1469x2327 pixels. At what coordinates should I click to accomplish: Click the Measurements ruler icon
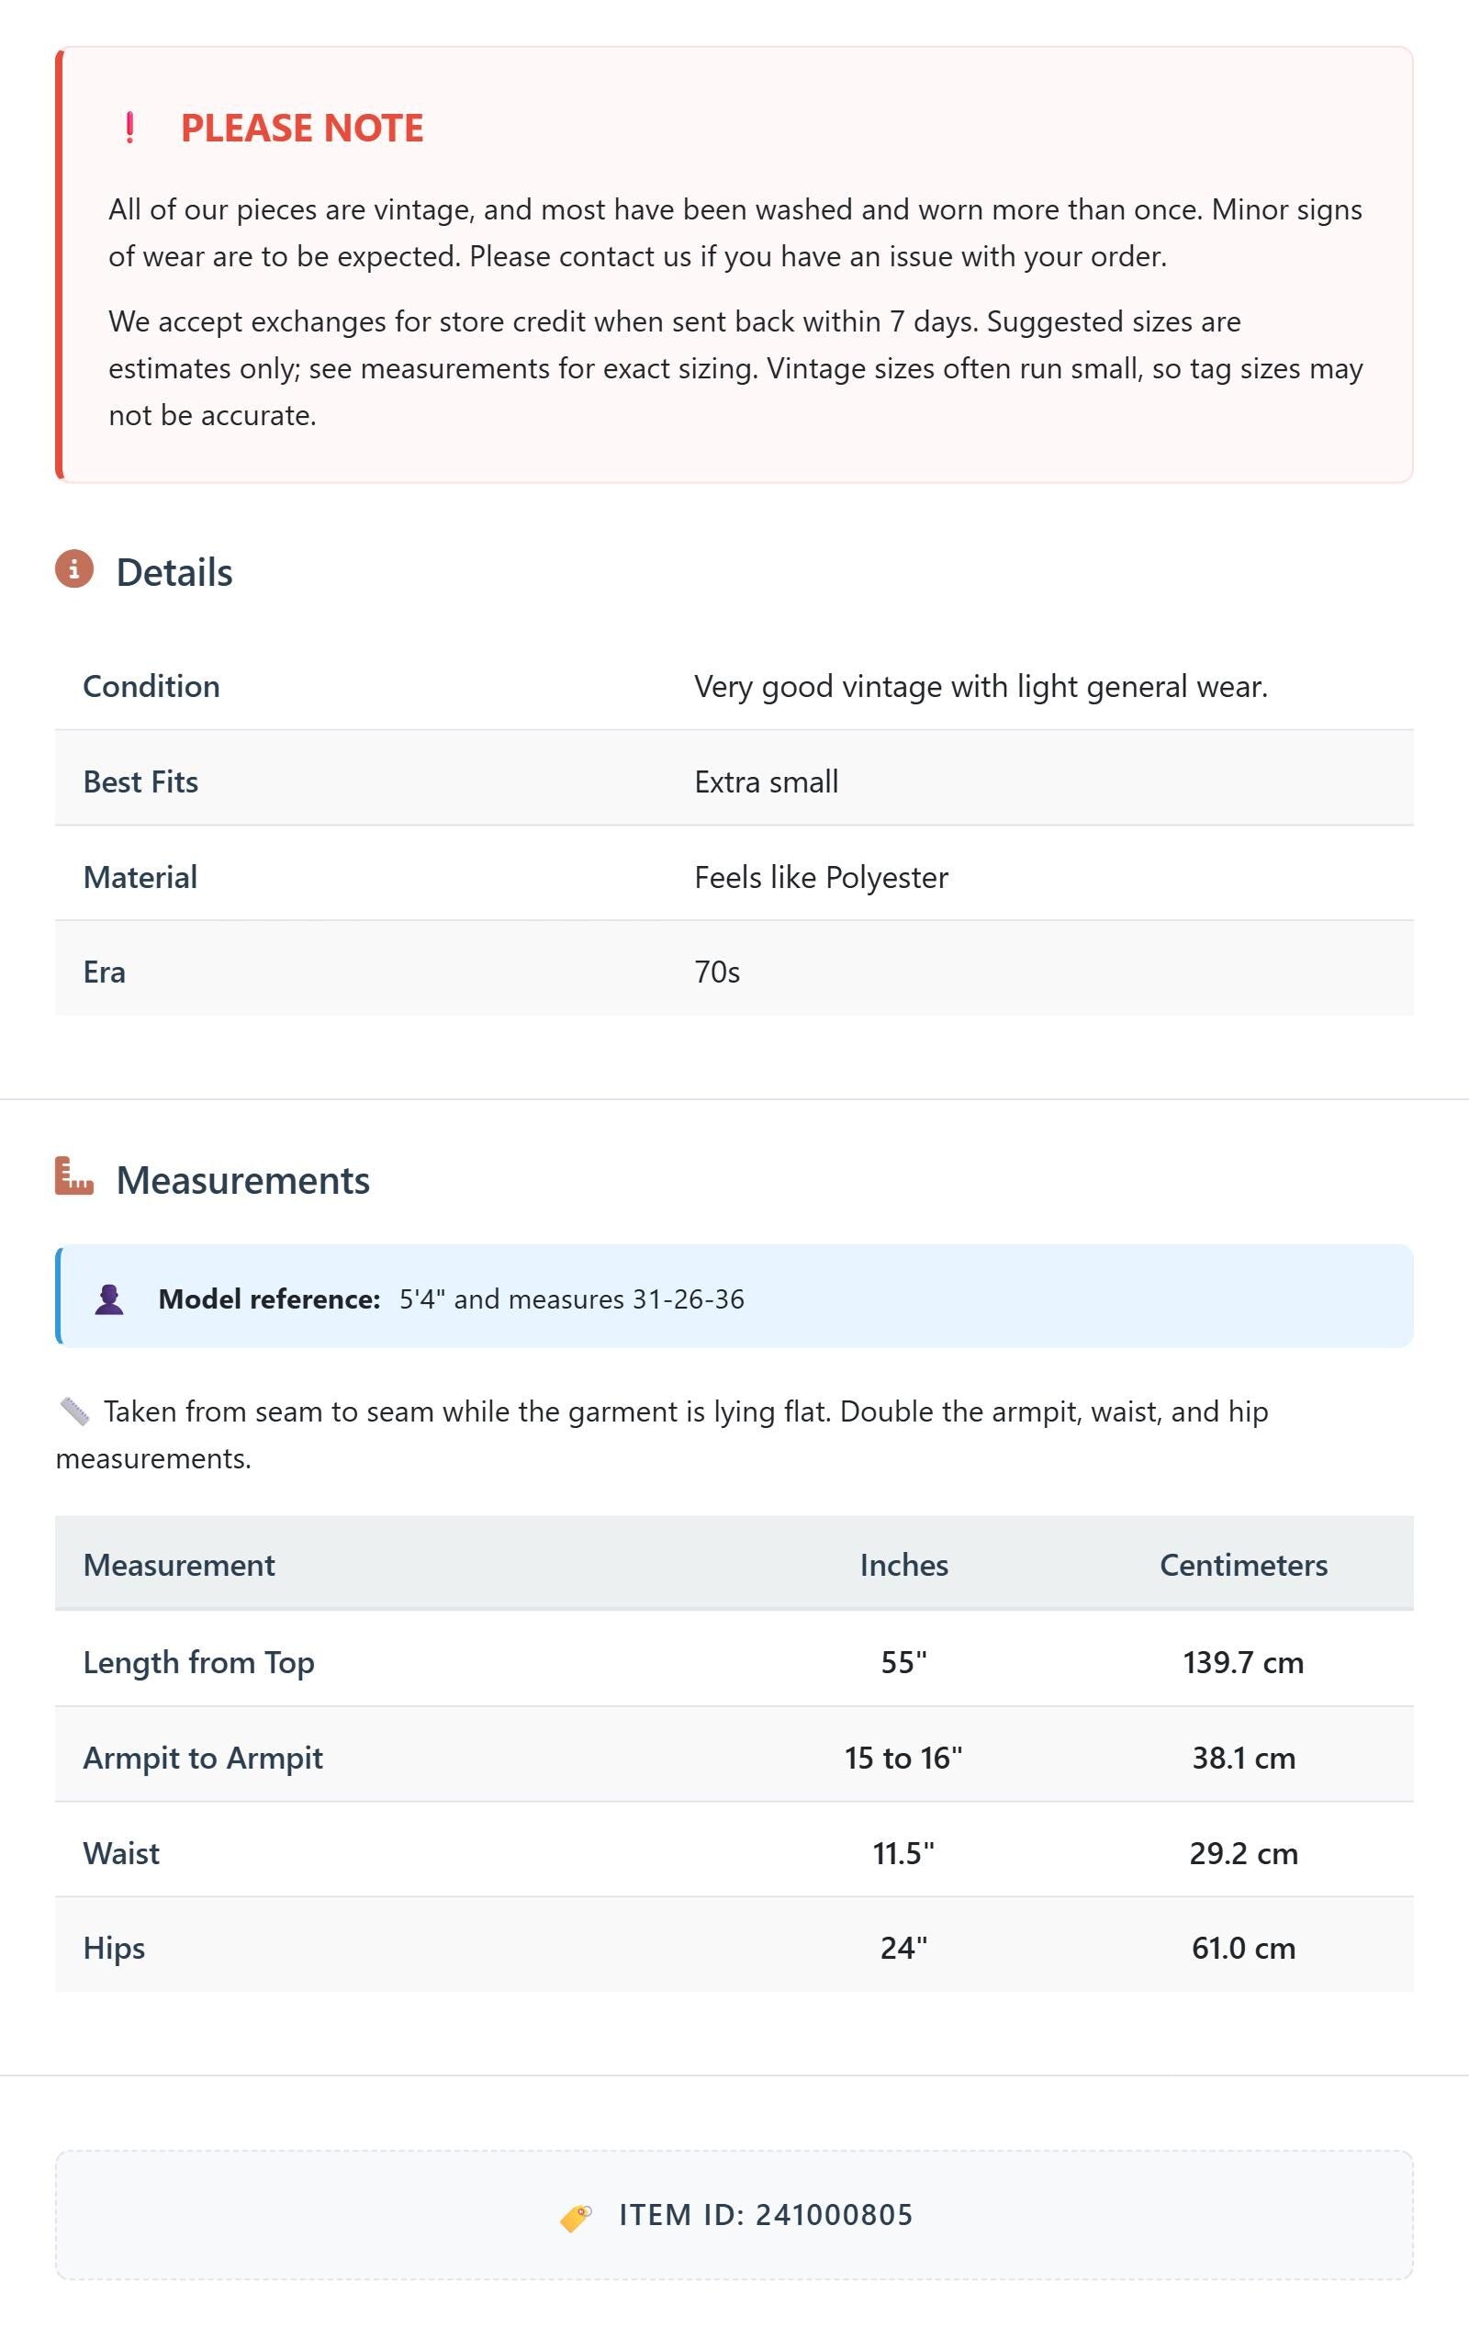pyautogui.click(x=74, y=1176)
